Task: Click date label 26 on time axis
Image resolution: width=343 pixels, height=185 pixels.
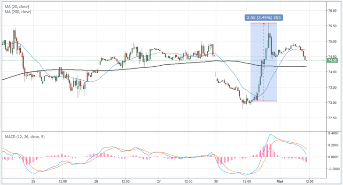Action: 96,181
